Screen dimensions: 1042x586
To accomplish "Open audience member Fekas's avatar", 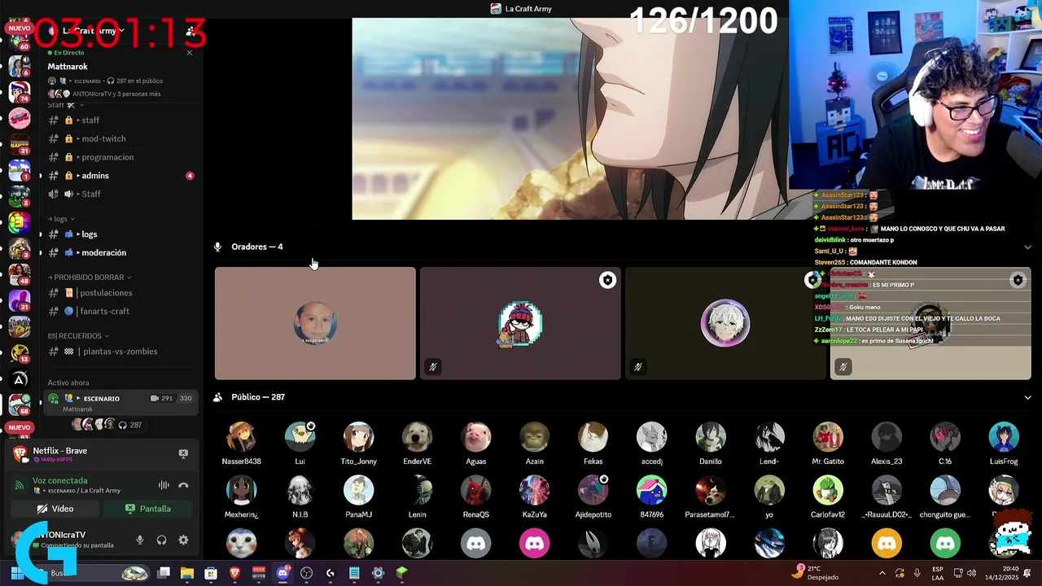I will 593,437.
